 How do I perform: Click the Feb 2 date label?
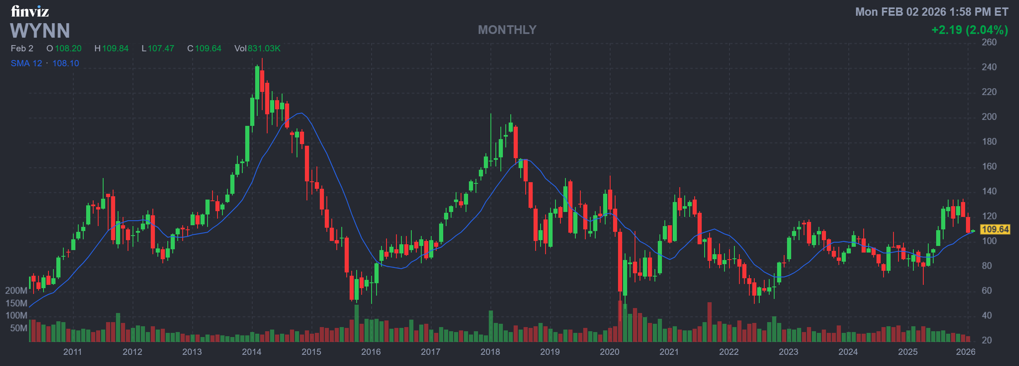22,48
